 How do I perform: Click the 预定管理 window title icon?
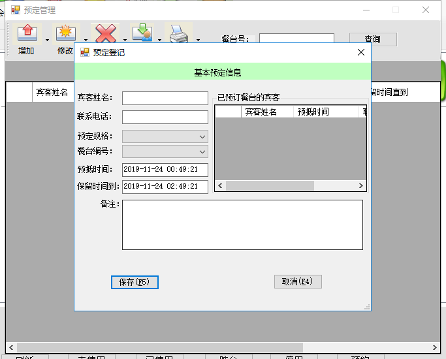pyautogui.click(x=16, y=10)
